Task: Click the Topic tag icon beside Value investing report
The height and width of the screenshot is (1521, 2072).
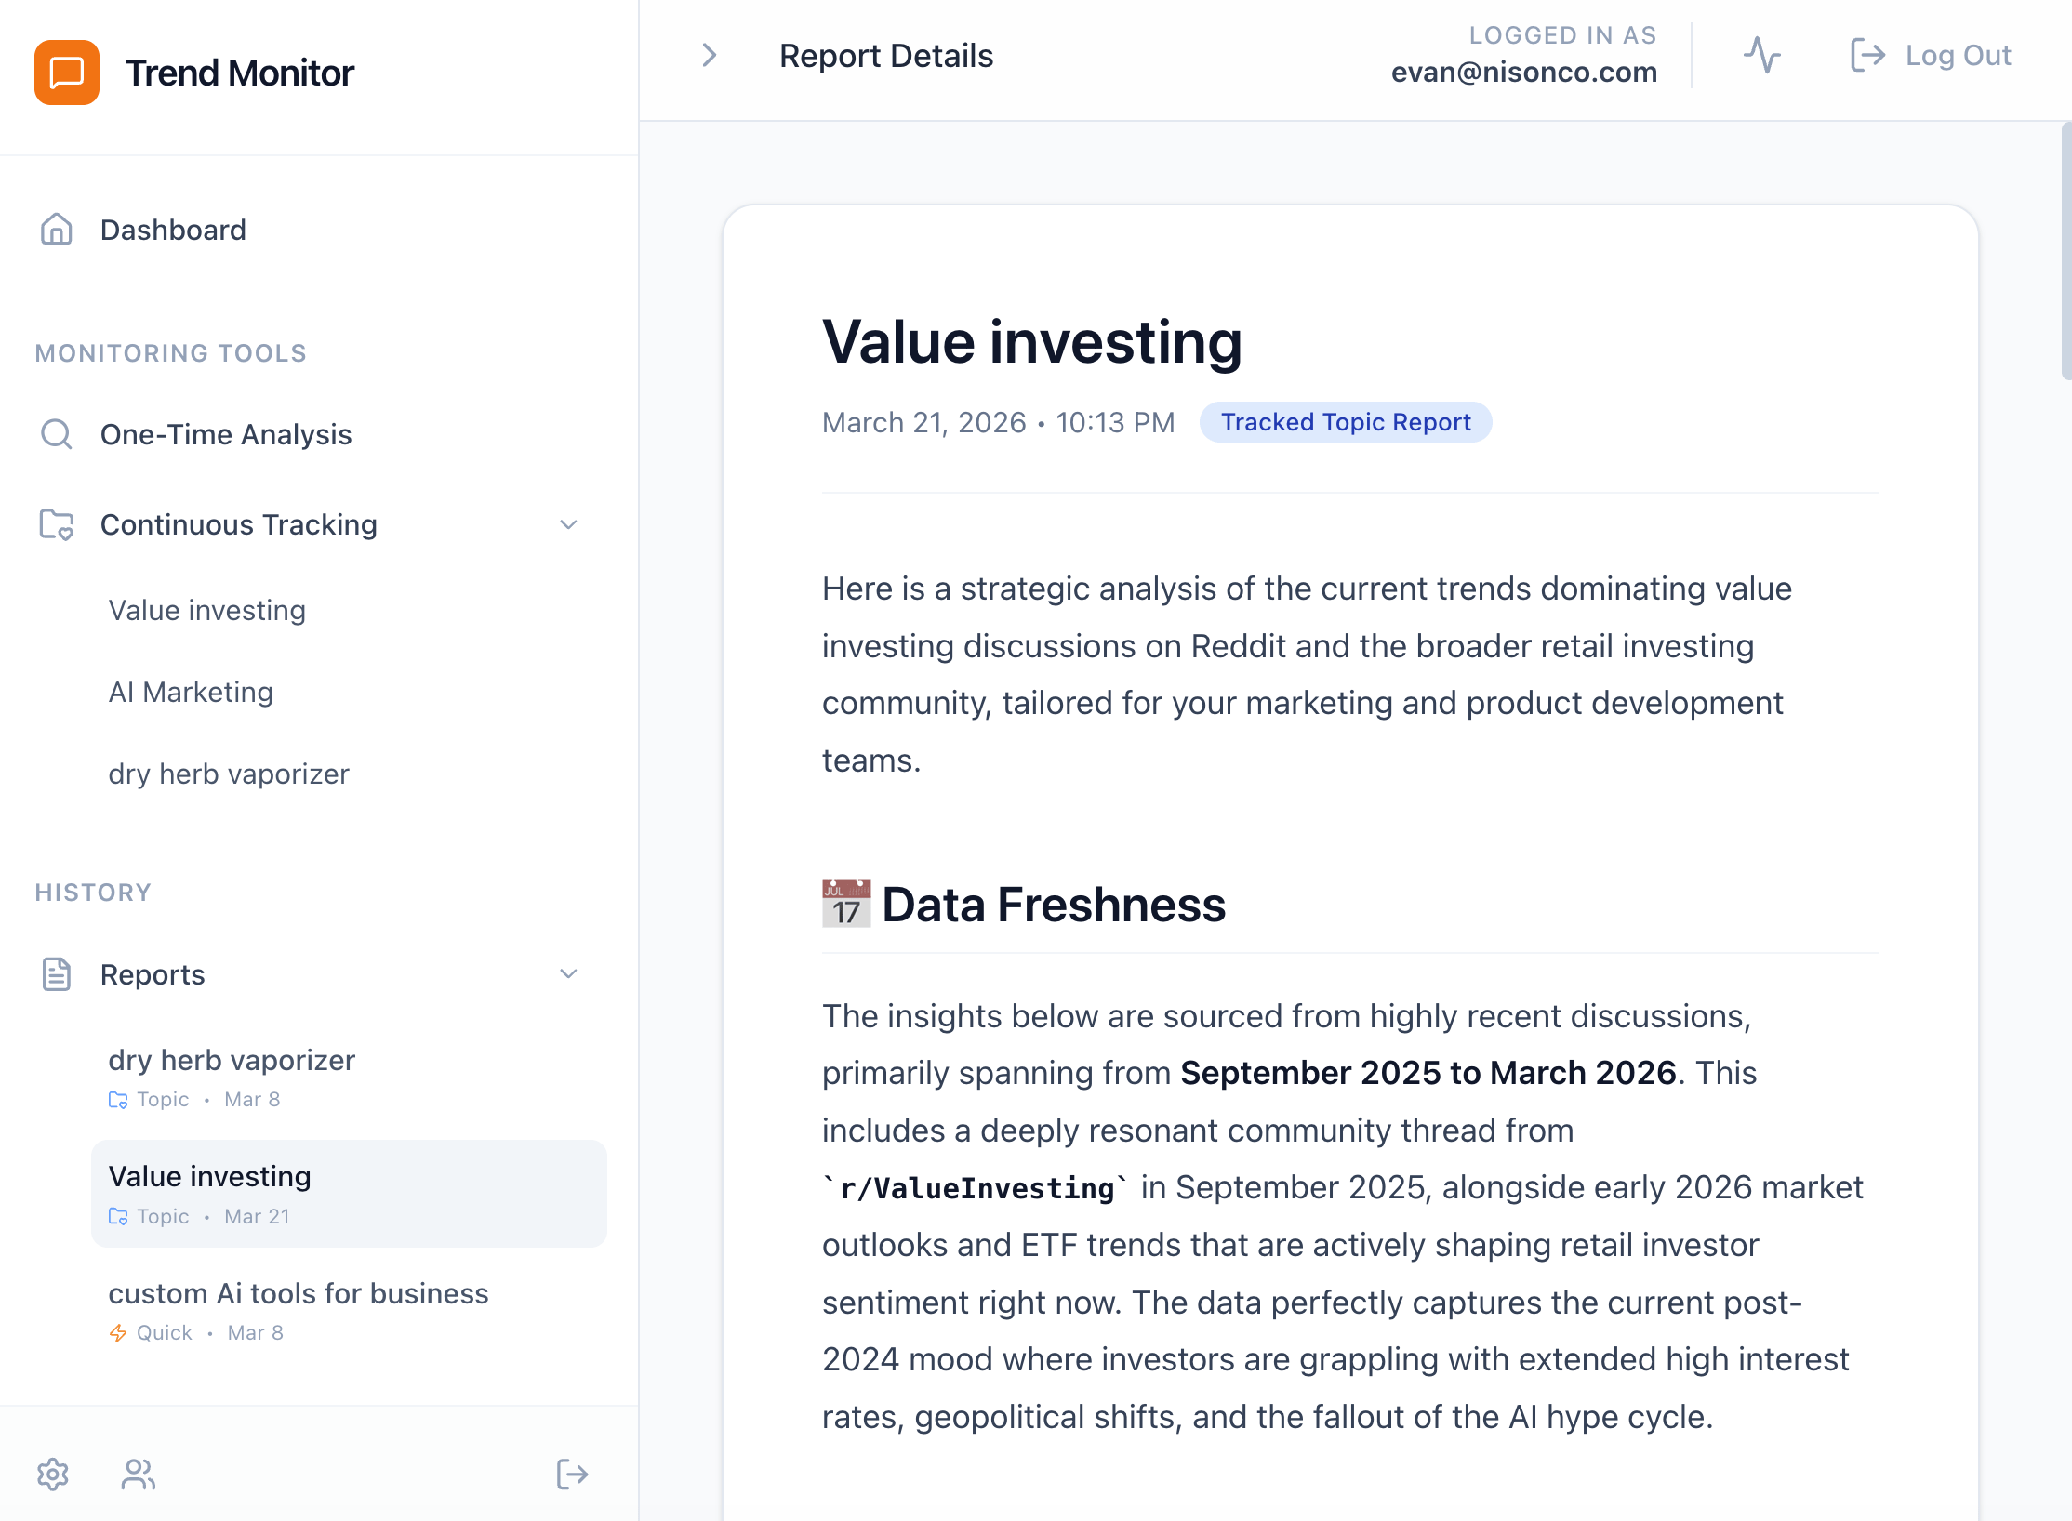Action: (119, 1216)
